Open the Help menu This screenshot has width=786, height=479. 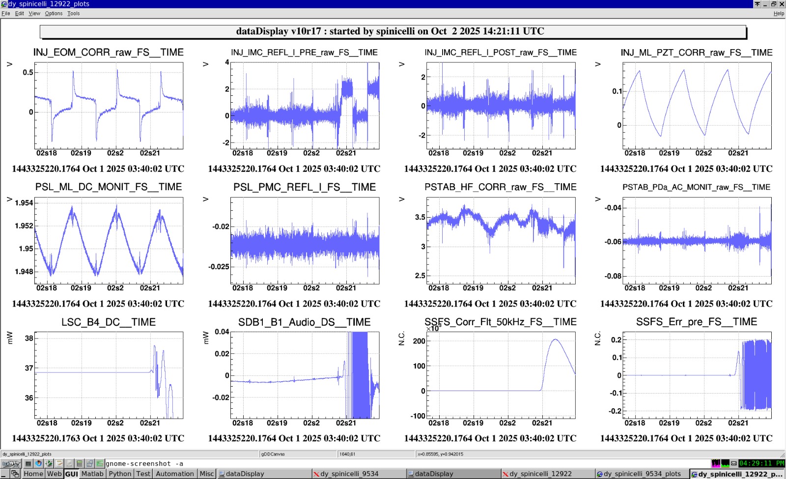click(x=779, y=13)
